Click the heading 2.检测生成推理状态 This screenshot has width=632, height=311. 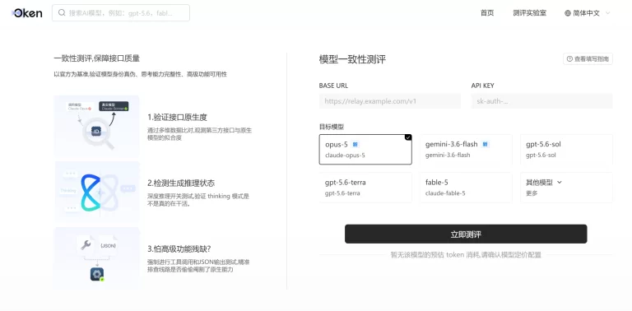click(x=181, y=183)
